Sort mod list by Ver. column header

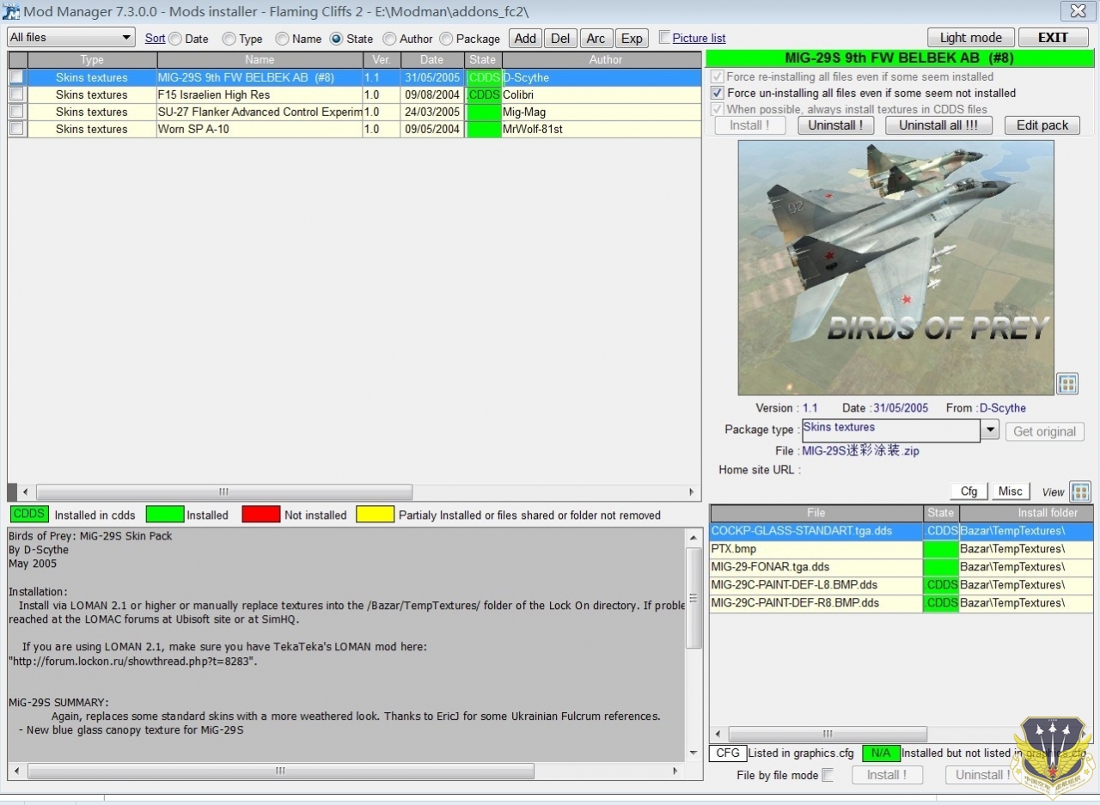pyautogui.click(x=382, y=60)
